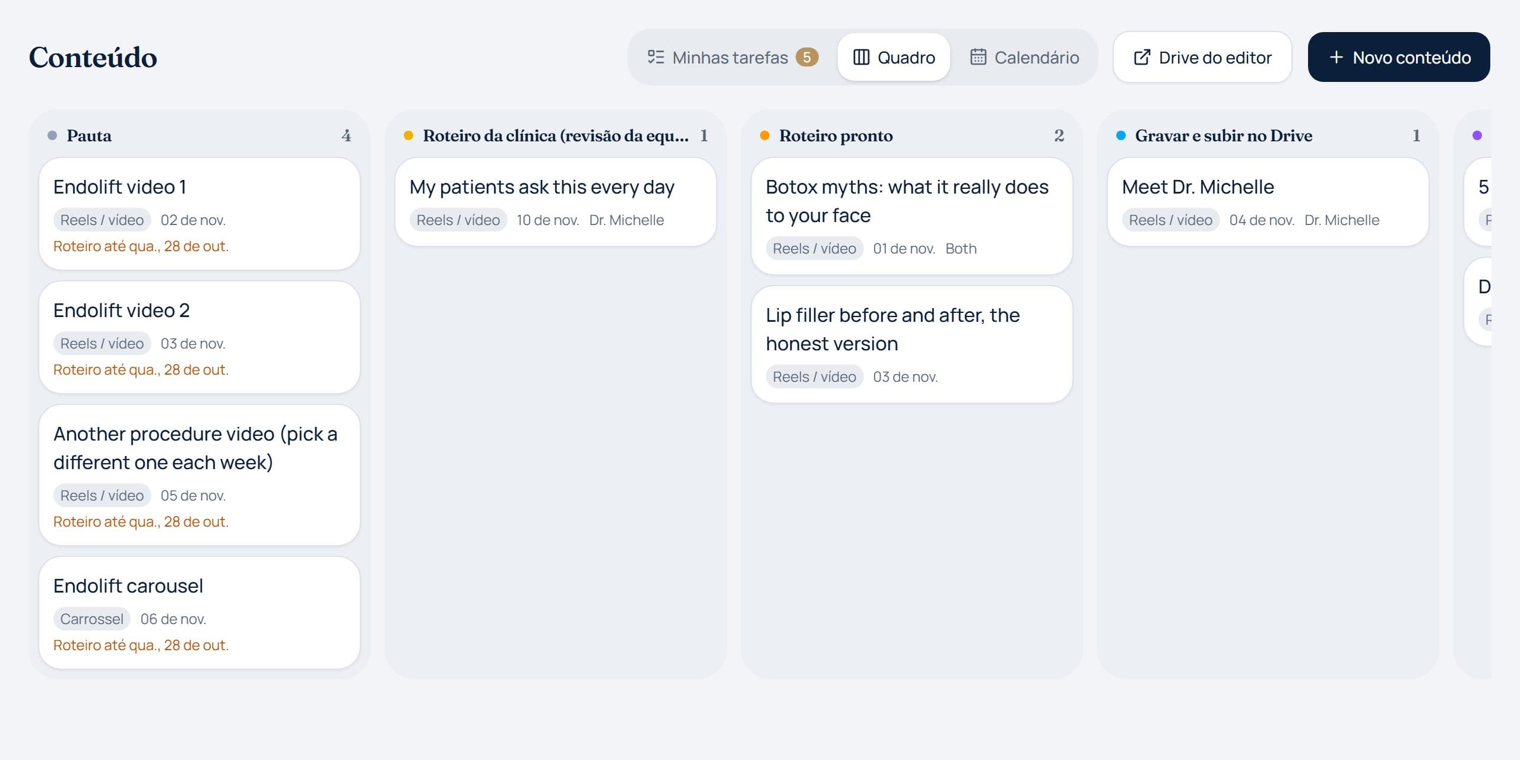
Task: Click the Pauta column header title
Action: coord(89,135)
